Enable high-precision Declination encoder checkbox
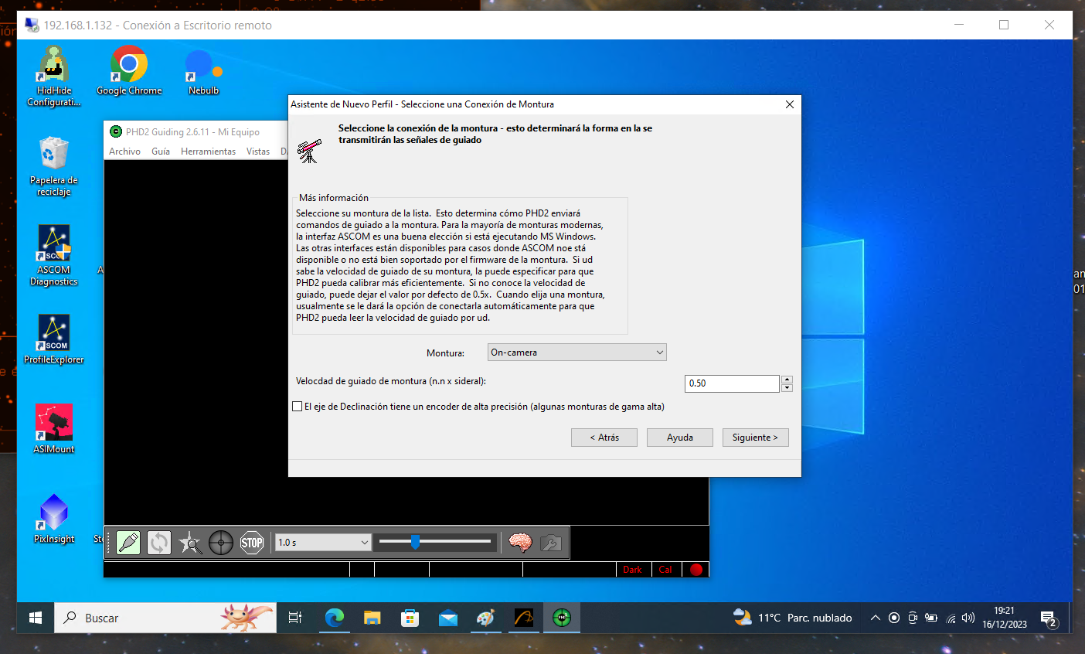Viewport: 1085px width, 654px height. click(298, 407)
